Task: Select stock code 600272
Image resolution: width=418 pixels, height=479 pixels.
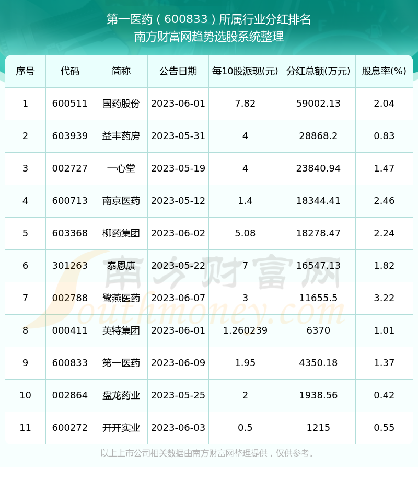Action: point(70,427)
